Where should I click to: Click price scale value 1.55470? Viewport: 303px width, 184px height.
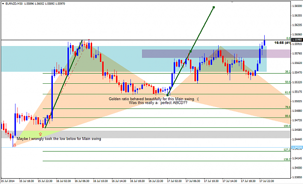297,73
